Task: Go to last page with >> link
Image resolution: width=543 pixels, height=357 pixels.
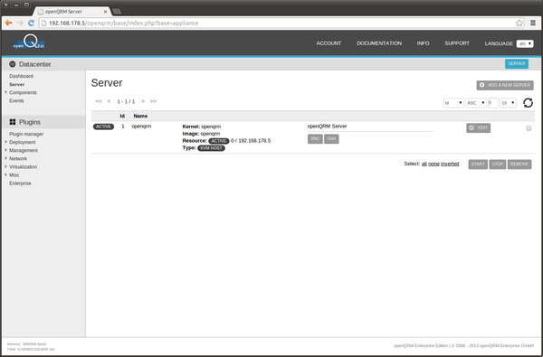Action: coord(153,101)
